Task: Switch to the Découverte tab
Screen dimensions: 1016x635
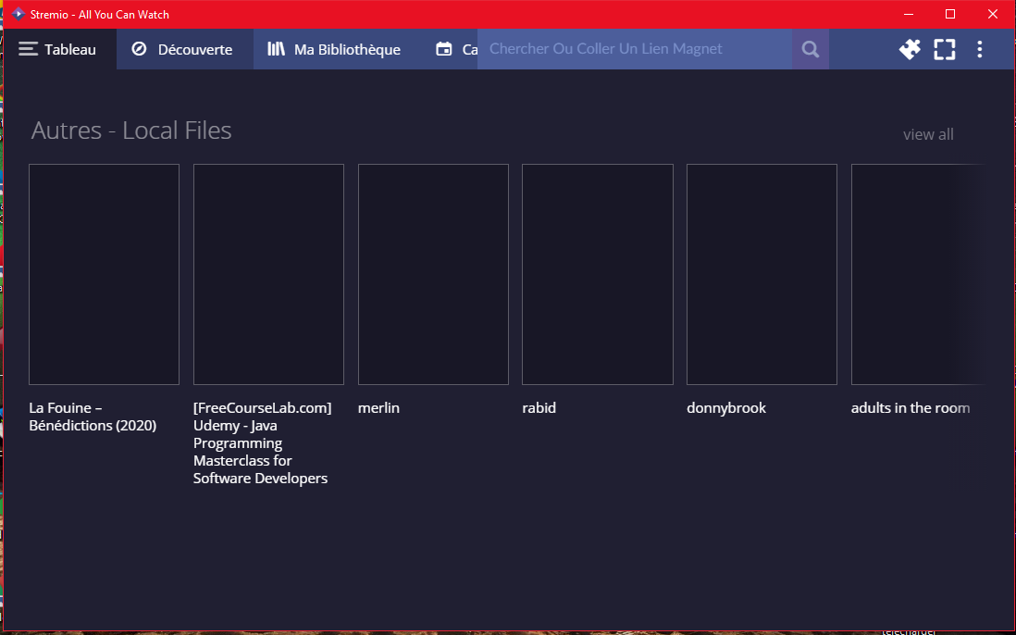Action: tap(185, 49)
